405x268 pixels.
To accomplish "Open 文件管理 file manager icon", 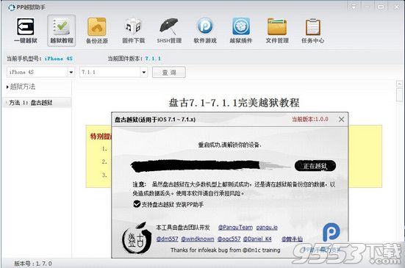I will coord(277,30).
